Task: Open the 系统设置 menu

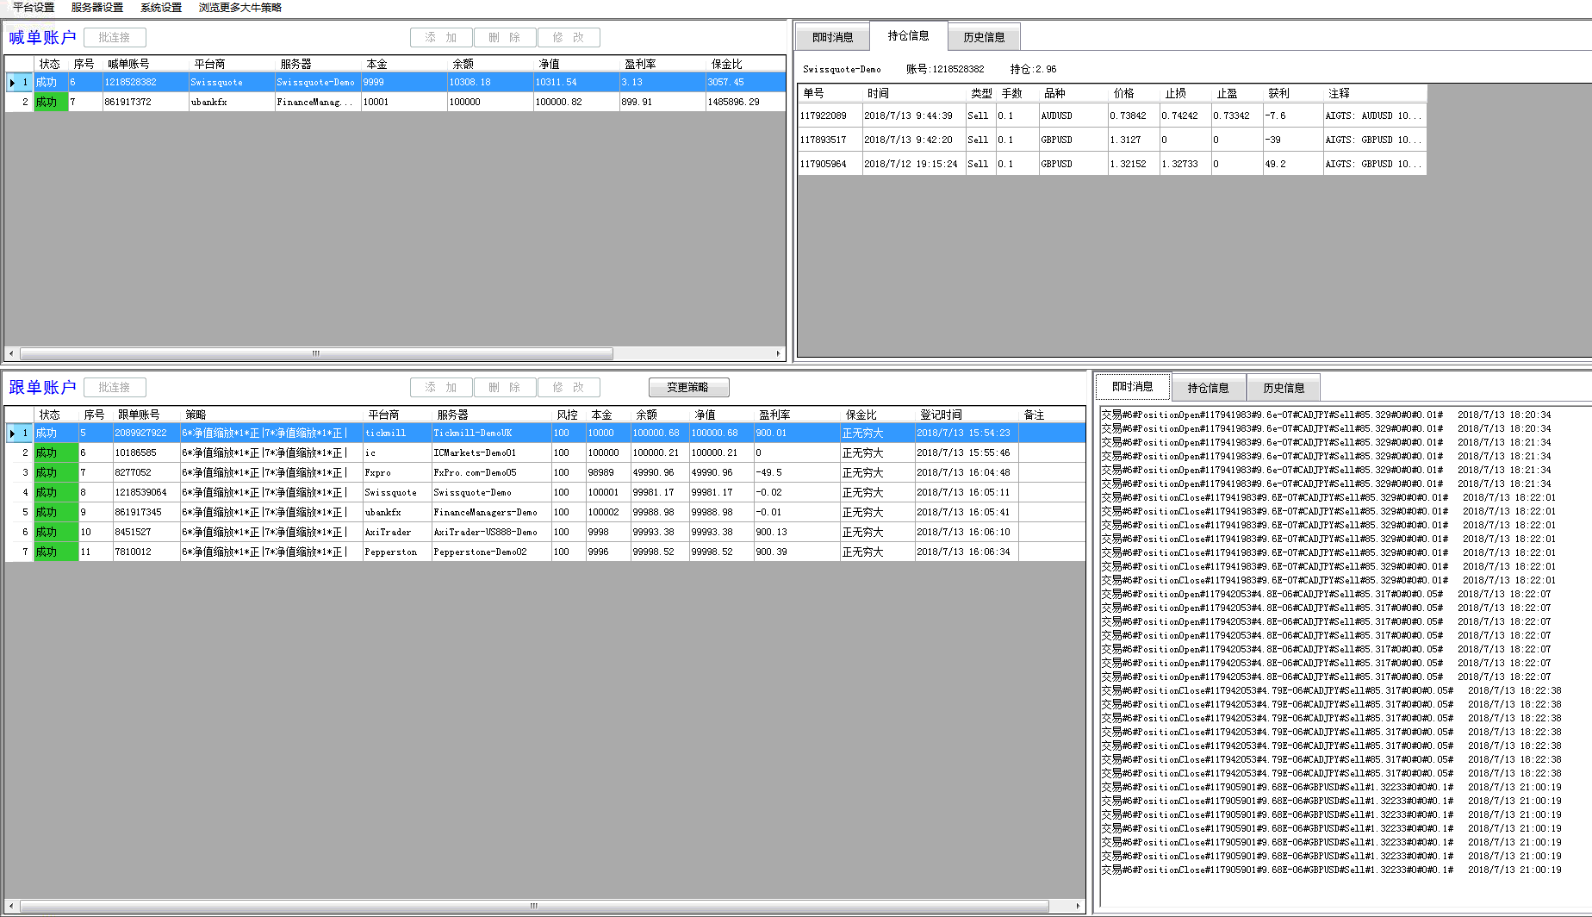Action: coord(161,8)
